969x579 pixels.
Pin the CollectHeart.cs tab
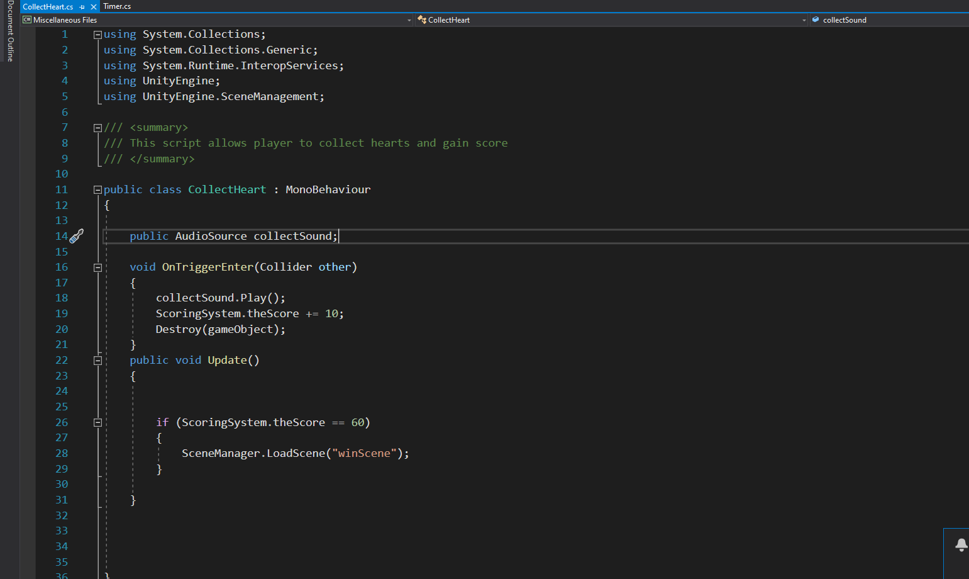point(82,7)
